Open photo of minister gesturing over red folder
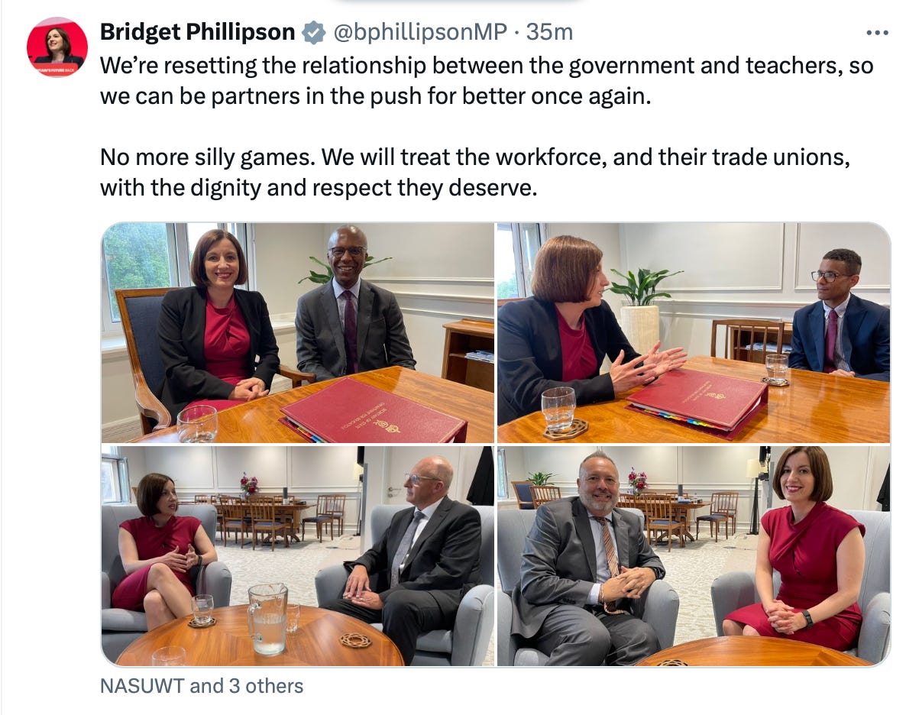 (694, 332)
